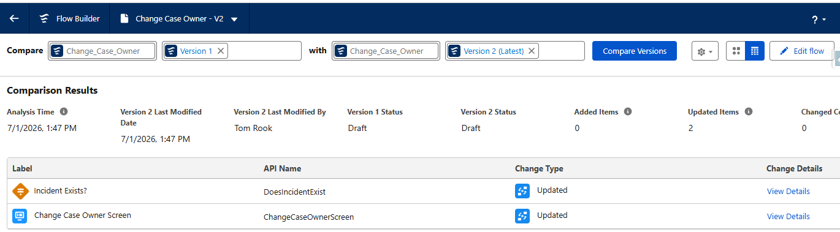Click the Incident Exists? label
Image resolution: width=840 pixels, height=232 pixels.
(x=61, y=190)
